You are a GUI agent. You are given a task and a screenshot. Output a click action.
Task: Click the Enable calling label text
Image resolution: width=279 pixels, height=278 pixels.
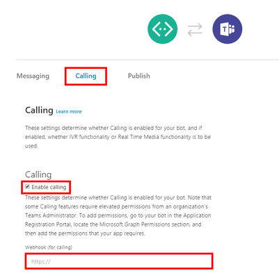[49, 187]
